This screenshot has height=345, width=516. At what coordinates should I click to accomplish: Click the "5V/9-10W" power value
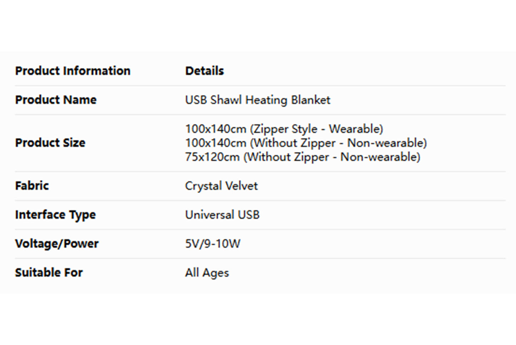212,244
